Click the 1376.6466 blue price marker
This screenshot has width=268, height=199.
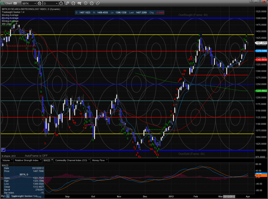pos(261,51)
